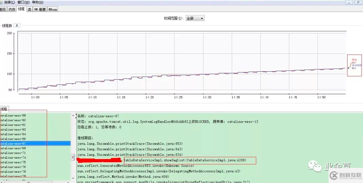The width and height of the screenshot is (363, 183).
Task: Click stack line Throwable.java:653
Action: 130,144
